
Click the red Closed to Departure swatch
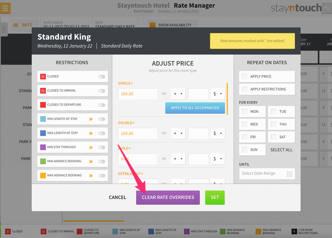(x=43, y=105)
